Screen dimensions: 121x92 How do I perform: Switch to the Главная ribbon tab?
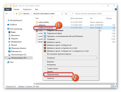(x=16, y=9)
